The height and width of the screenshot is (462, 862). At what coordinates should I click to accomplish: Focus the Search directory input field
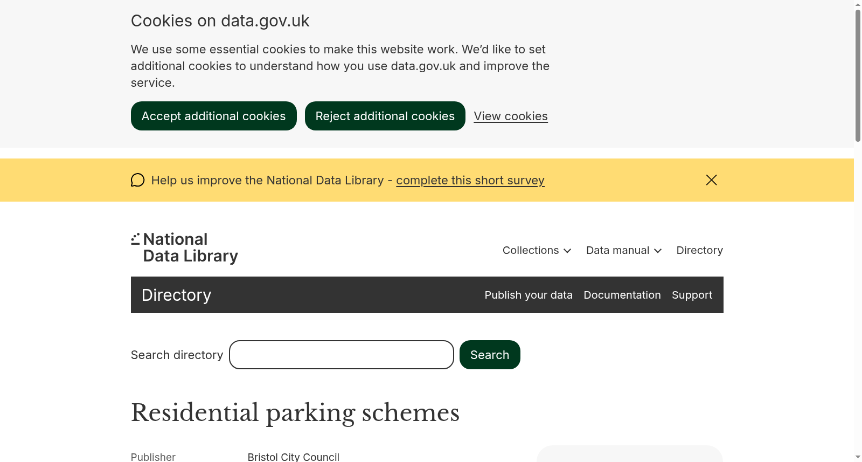pos(342,355)
